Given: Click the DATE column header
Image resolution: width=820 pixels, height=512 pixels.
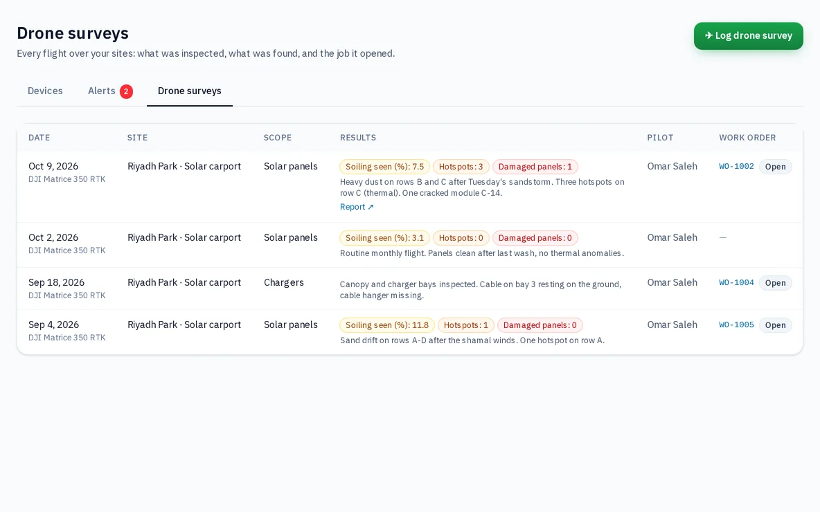Looking at the screenshot, I should 39,138.
